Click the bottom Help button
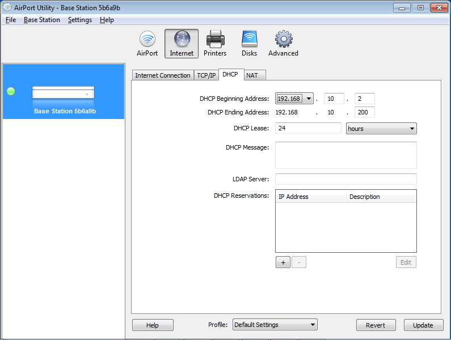The image size is (451, 340). click(x=153, y=325)
